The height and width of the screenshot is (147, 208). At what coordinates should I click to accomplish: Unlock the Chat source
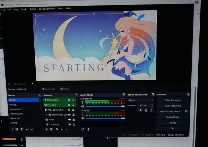73,119
